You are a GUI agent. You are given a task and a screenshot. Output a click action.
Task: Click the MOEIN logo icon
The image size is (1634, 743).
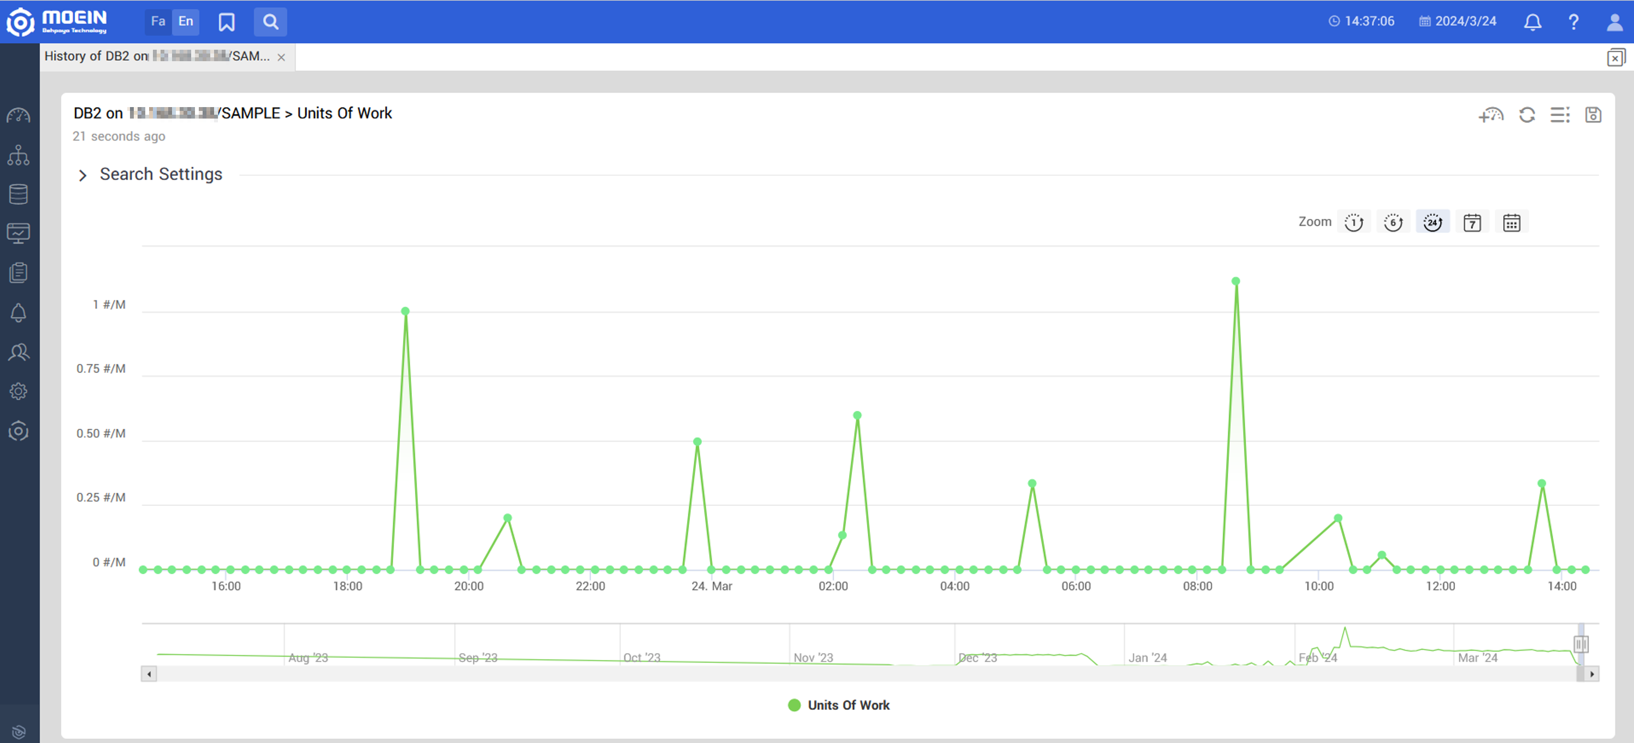tap(20, 21)
